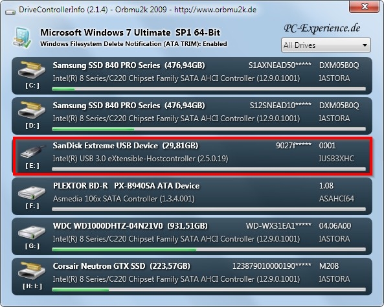
Task: Select the WDC WD1000DHTZ-04N21V0 drive name
Action: pos(107,226)
